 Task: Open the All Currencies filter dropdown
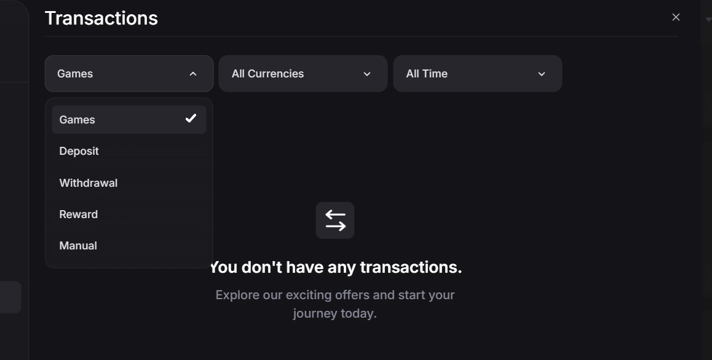tap(303, 74)
